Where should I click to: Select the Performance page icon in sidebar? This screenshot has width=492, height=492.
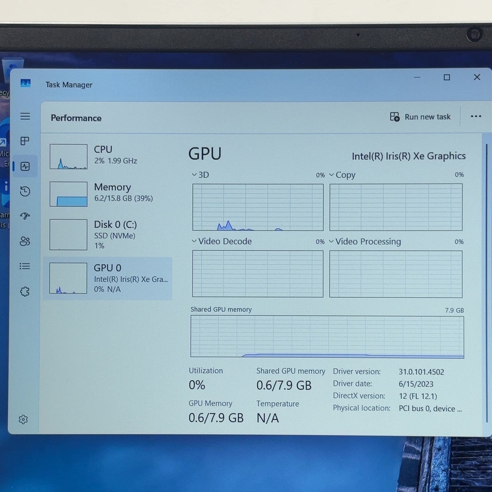click(25, 166)
